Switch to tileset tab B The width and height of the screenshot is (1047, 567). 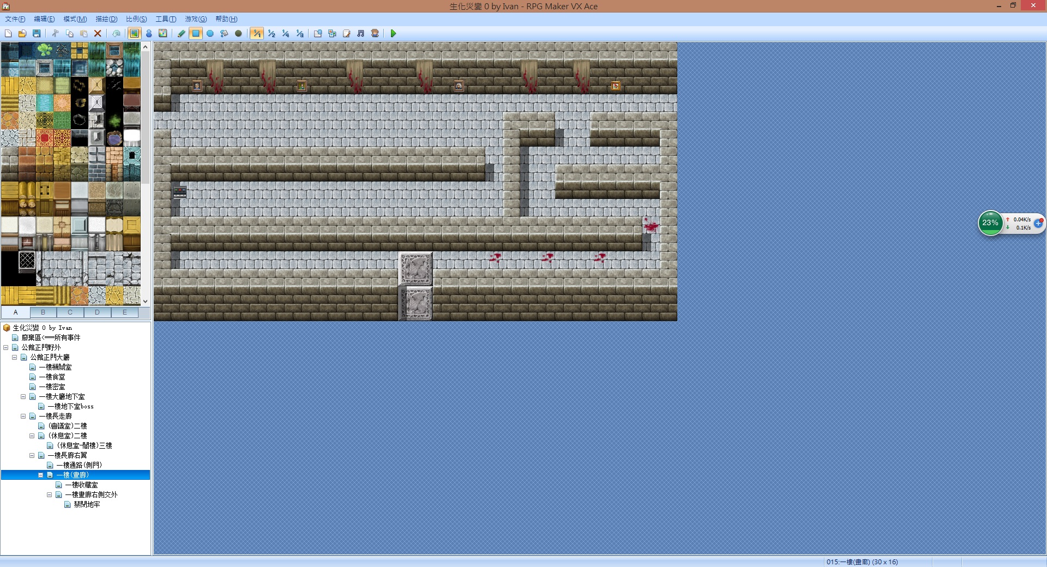click(x=43, y=312)
